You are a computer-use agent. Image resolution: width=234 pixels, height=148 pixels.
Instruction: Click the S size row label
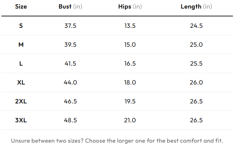21,26
